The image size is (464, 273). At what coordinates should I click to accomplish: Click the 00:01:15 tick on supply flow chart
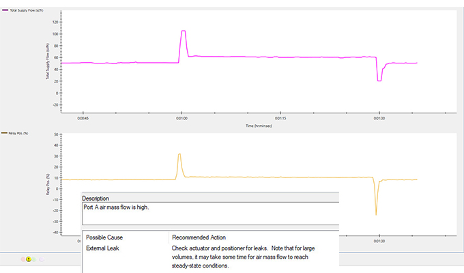click(280, 118)
